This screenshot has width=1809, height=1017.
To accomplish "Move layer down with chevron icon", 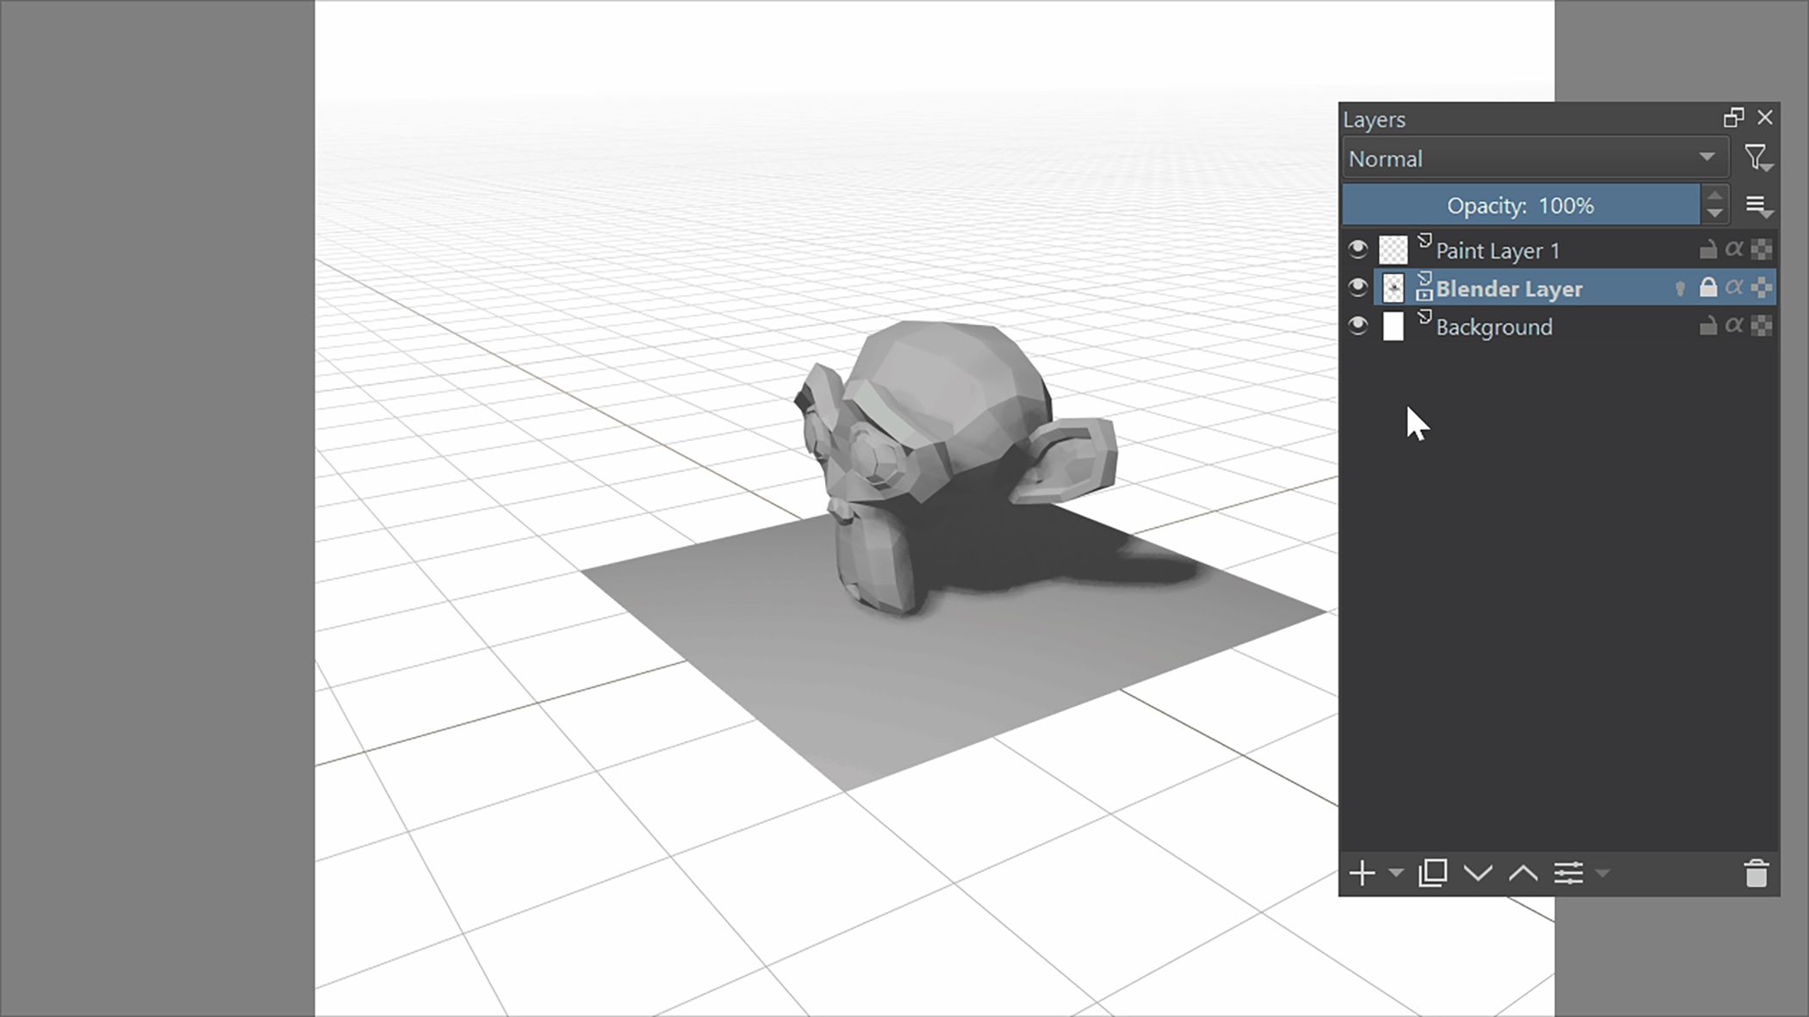I will [1478, 873].
